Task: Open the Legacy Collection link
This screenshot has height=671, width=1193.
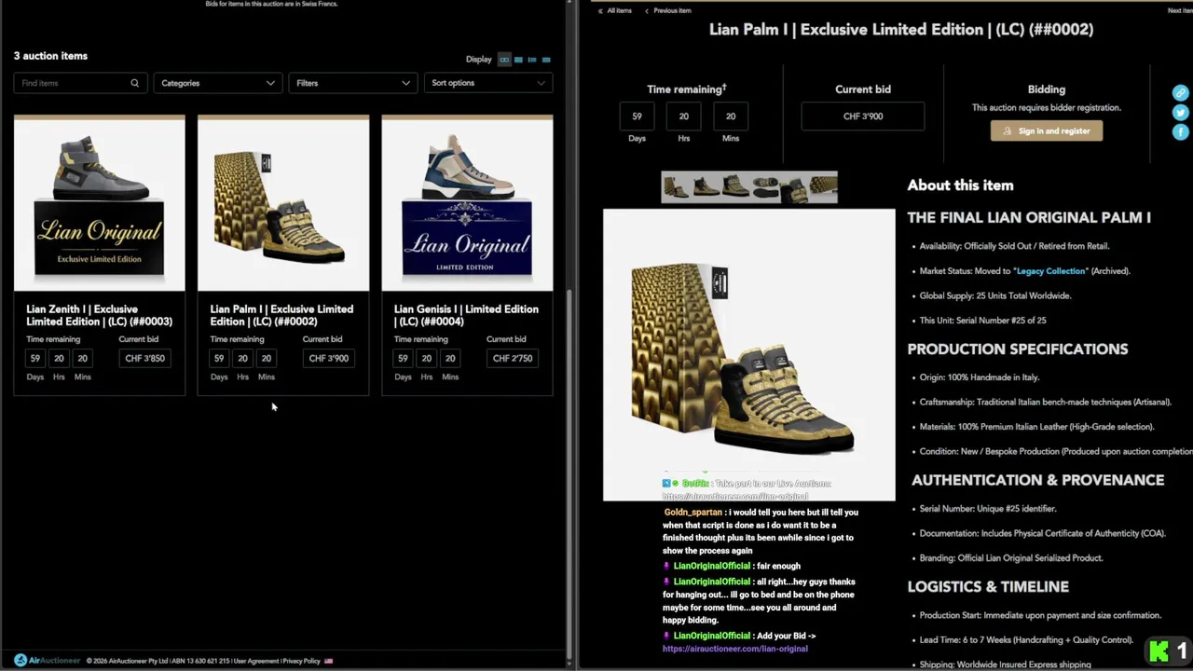Action: pyautogui.click(x=1051, y=271)
